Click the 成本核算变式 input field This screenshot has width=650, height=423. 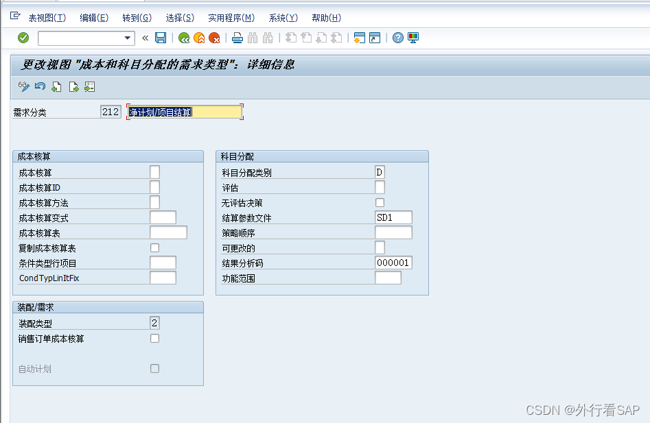(163, 217)
